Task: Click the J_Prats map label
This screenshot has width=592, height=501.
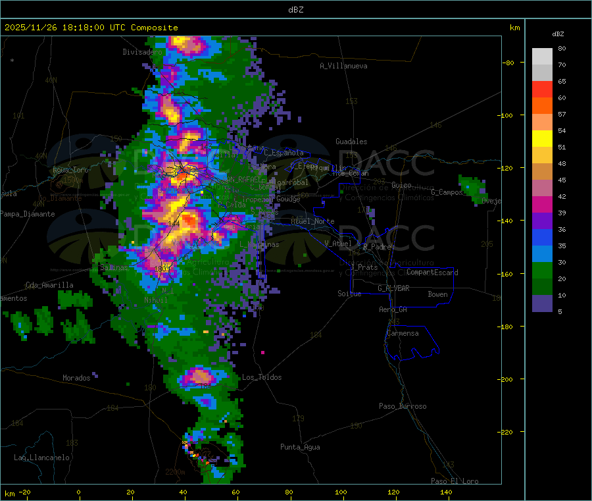Action: point(364,267)
